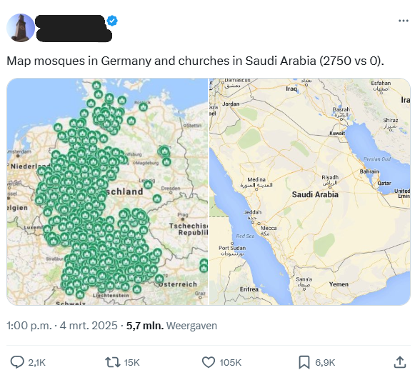
Task: Like the post with the heart icon
Action: (208, 362)
